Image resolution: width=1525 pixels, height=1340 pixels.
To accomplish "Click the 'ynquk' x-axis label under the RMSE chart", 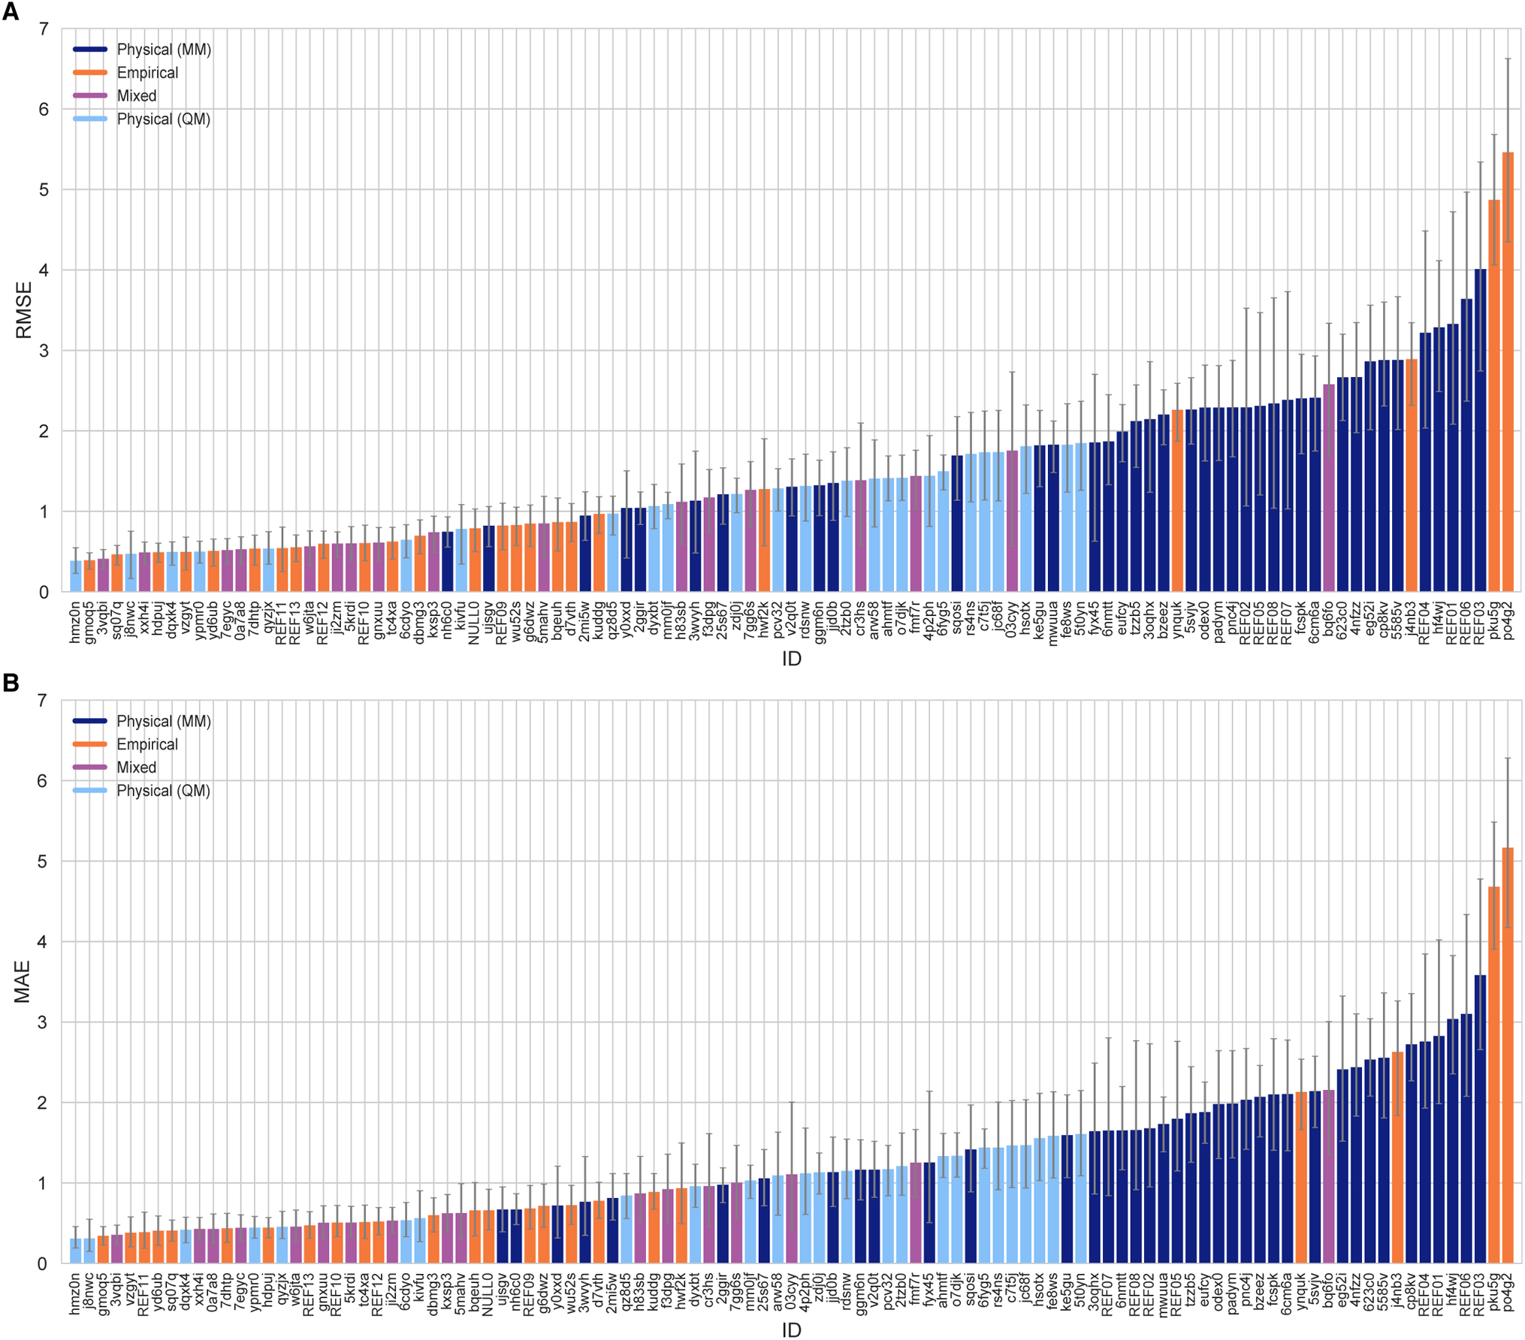I will tap(1178, 620).
